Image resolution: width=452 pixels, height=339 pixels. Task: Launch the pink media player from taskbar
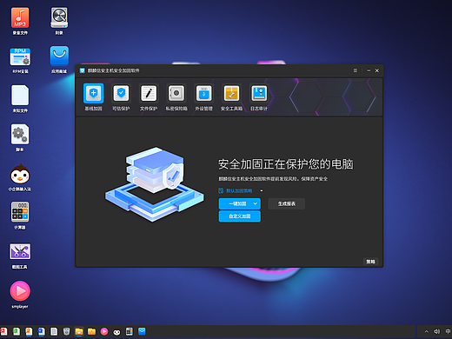point(104,331)
